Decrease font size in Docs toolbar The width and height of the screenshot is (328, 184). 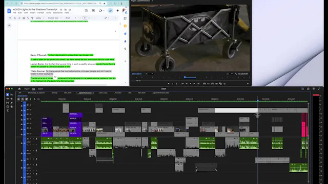click(80, 18)
